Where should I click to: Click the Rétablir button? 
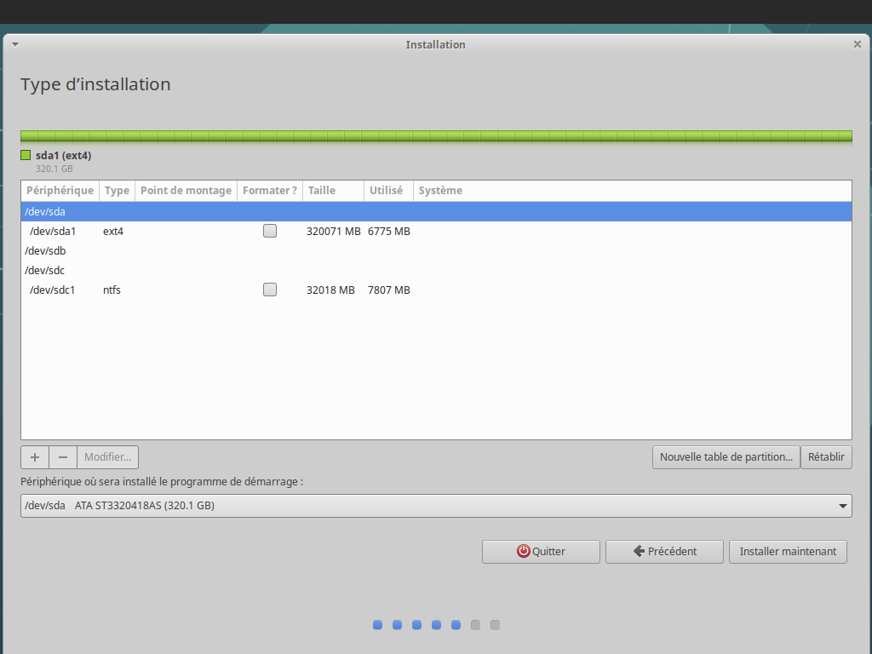tap(826, 457)
